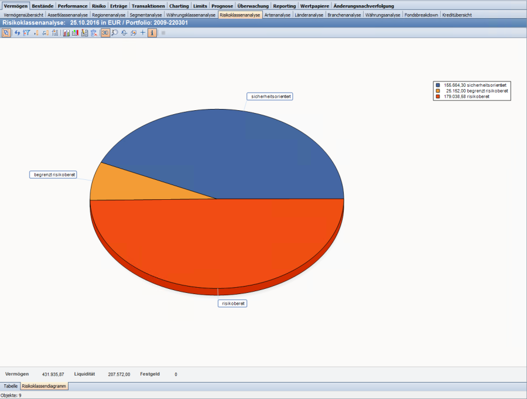Open the Reporting main menu tab
Viewport: 527px width, 399px height.
coord(284,6)
